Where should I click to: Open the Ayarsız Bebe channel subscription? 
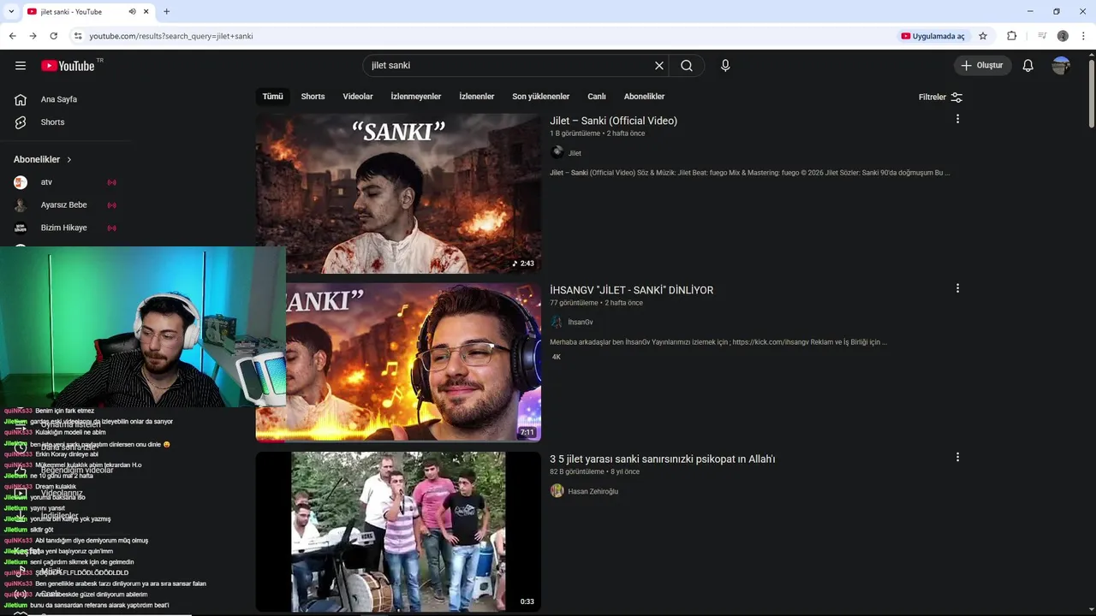[64, 205]
